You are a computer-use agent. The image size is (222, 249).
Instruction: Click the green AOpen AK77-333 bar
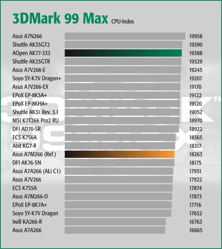click(123, 53)
